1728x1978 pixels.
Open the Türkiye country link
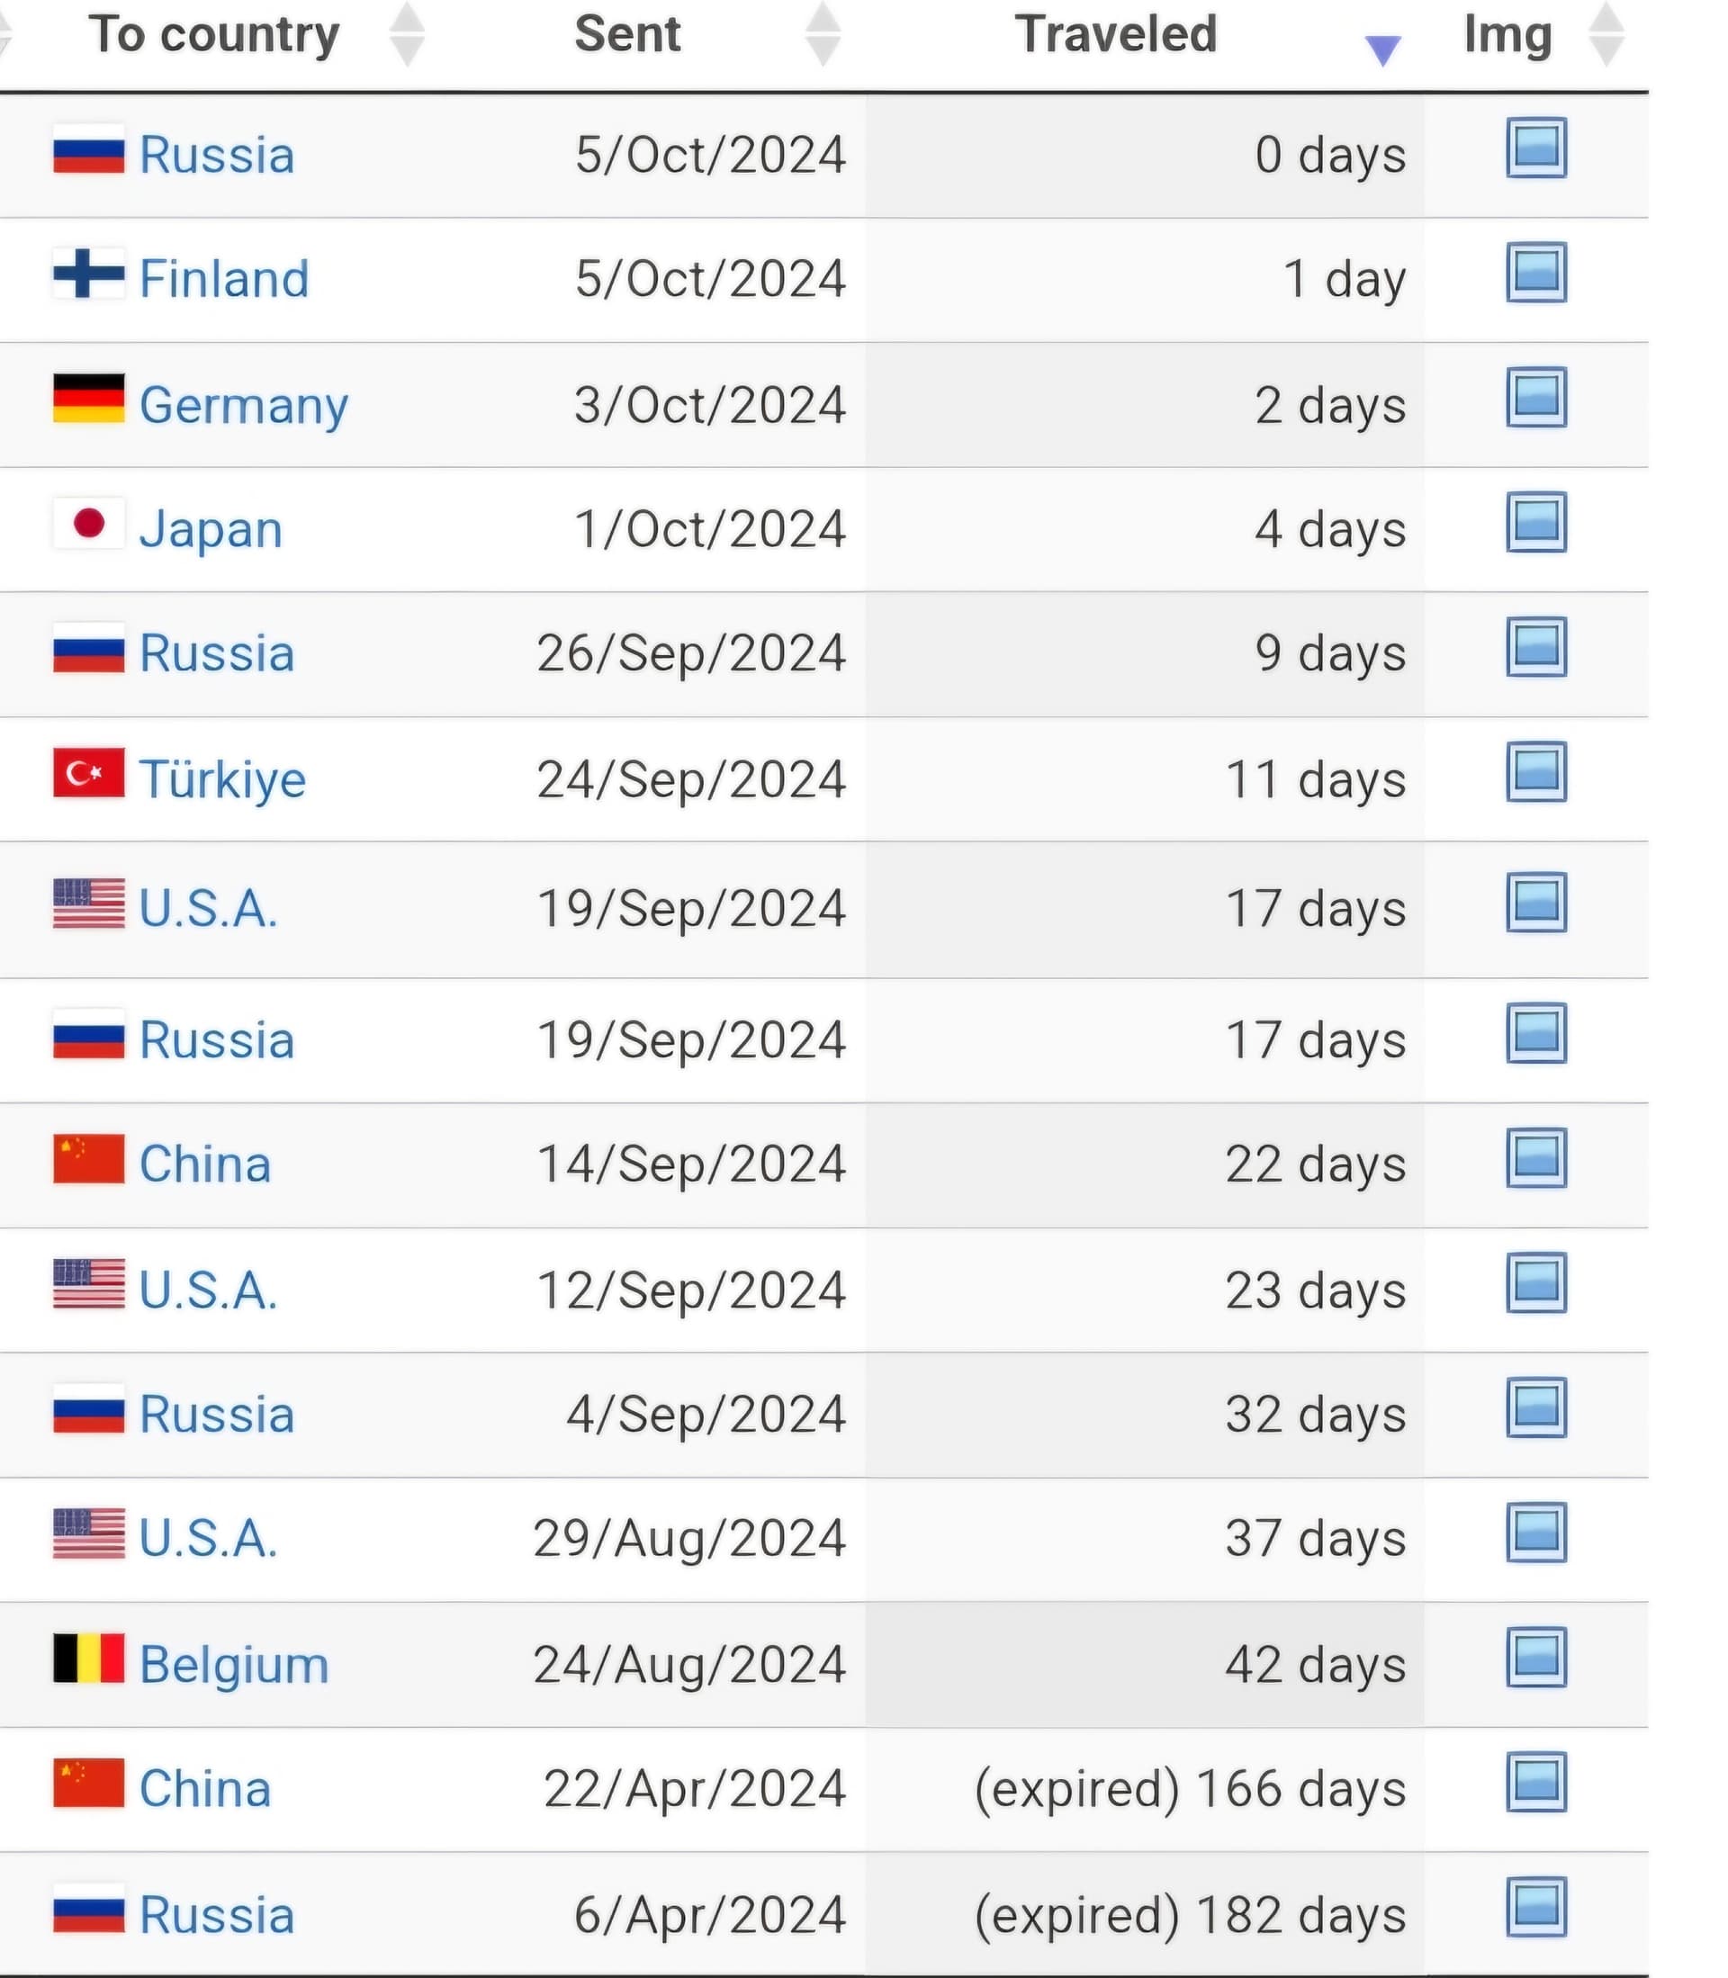click(223, 778)
